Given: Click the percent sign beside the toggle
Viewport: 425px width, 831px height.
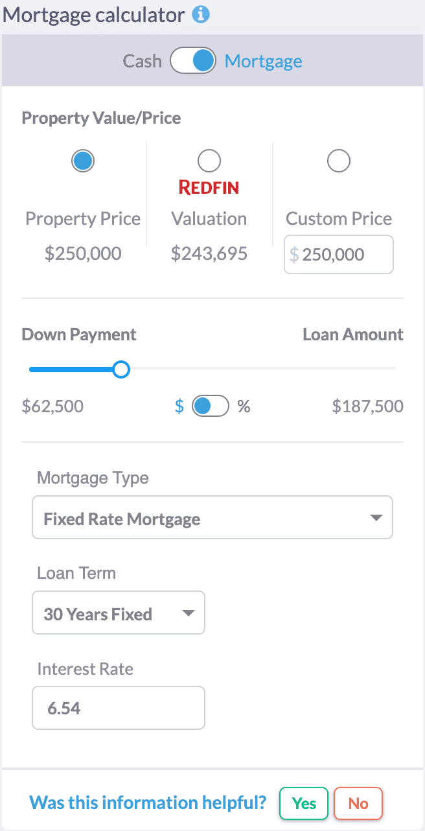Looking at the screenshot, I should [244, 406].
